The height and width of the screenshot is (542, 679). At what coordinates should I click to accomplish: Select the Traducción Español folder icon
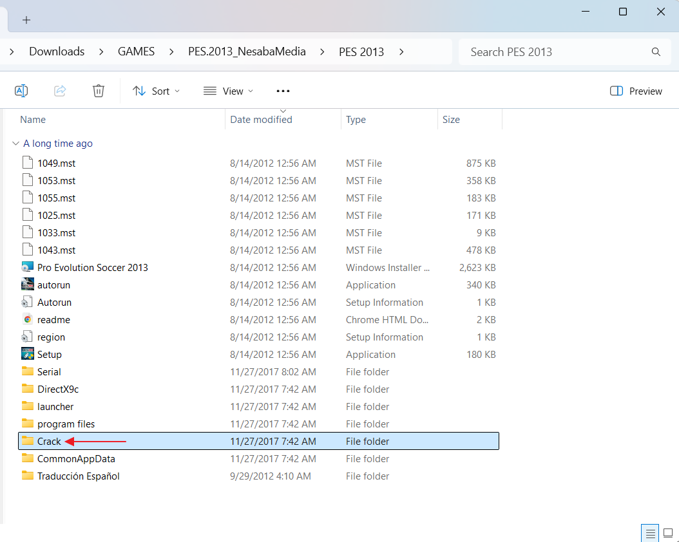(28, 476)
